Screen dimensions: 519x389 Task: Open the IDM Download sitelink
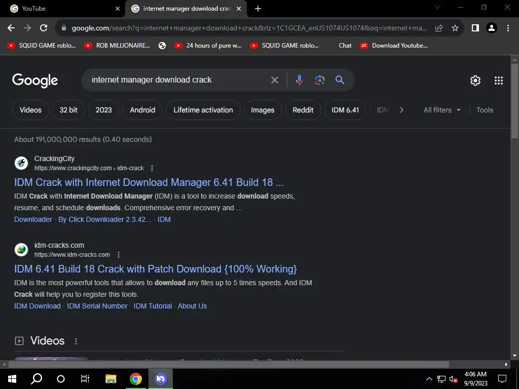(38, 306)
